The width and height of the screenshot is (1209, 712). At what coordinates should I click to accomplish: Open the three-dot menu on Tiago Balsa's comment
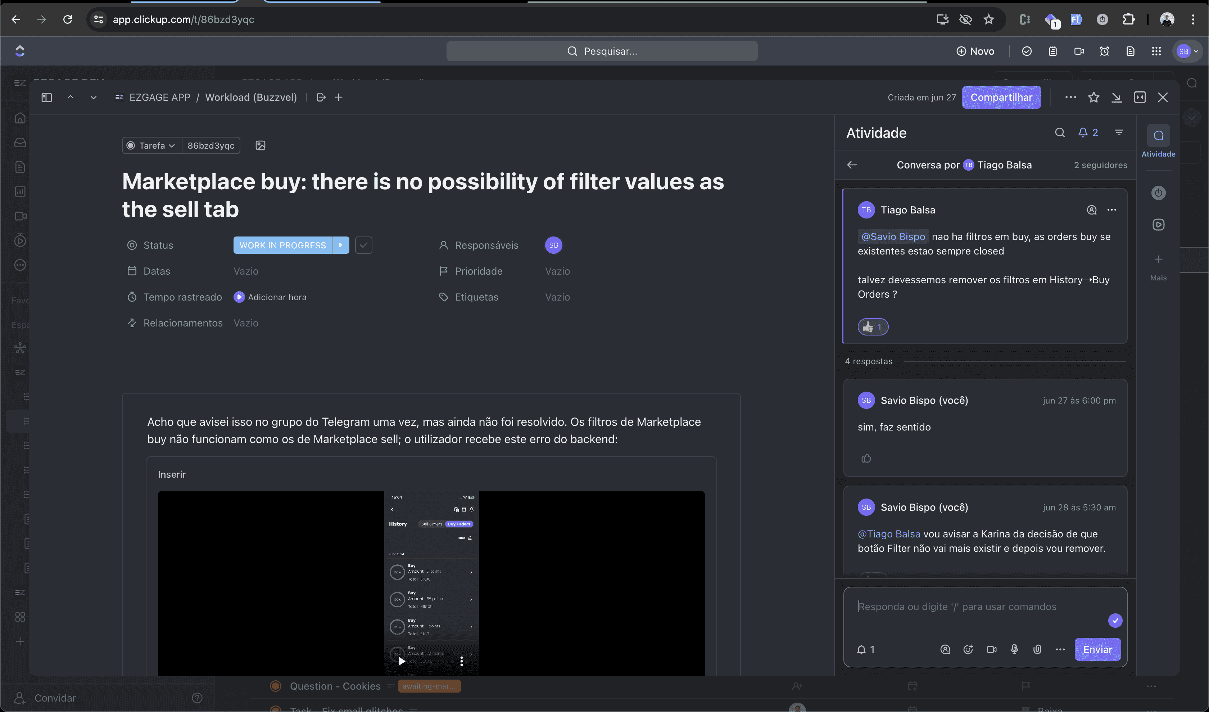click(1111, 209)
